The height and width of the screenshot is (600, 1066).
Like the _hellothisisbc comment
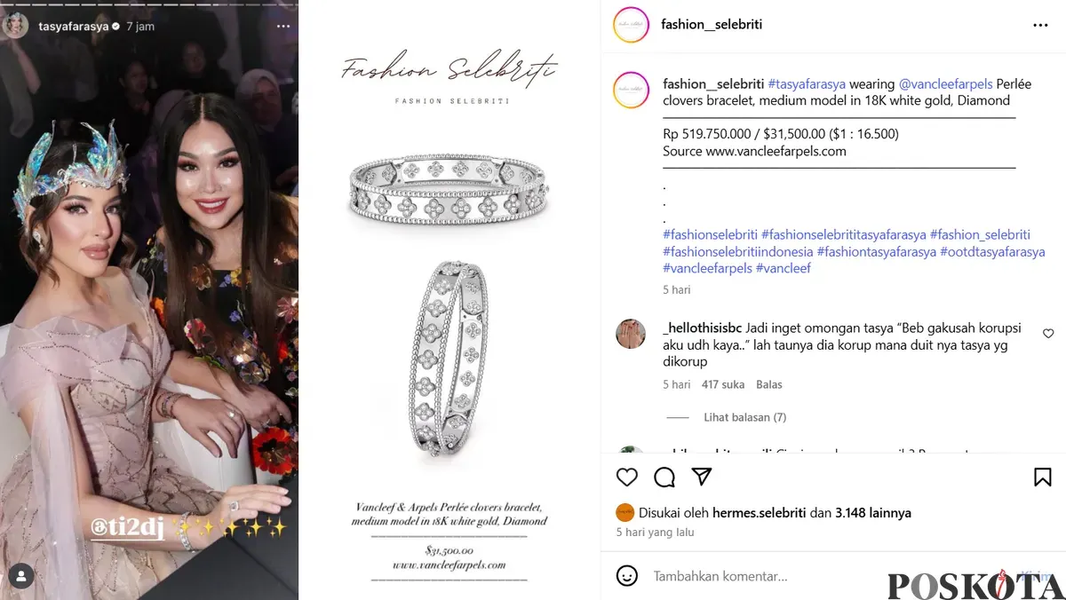coord(1048,334)
